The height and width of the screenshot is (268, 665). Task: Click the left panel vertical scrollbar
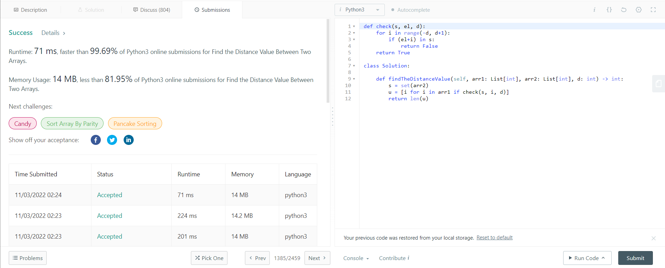[328, 61]
